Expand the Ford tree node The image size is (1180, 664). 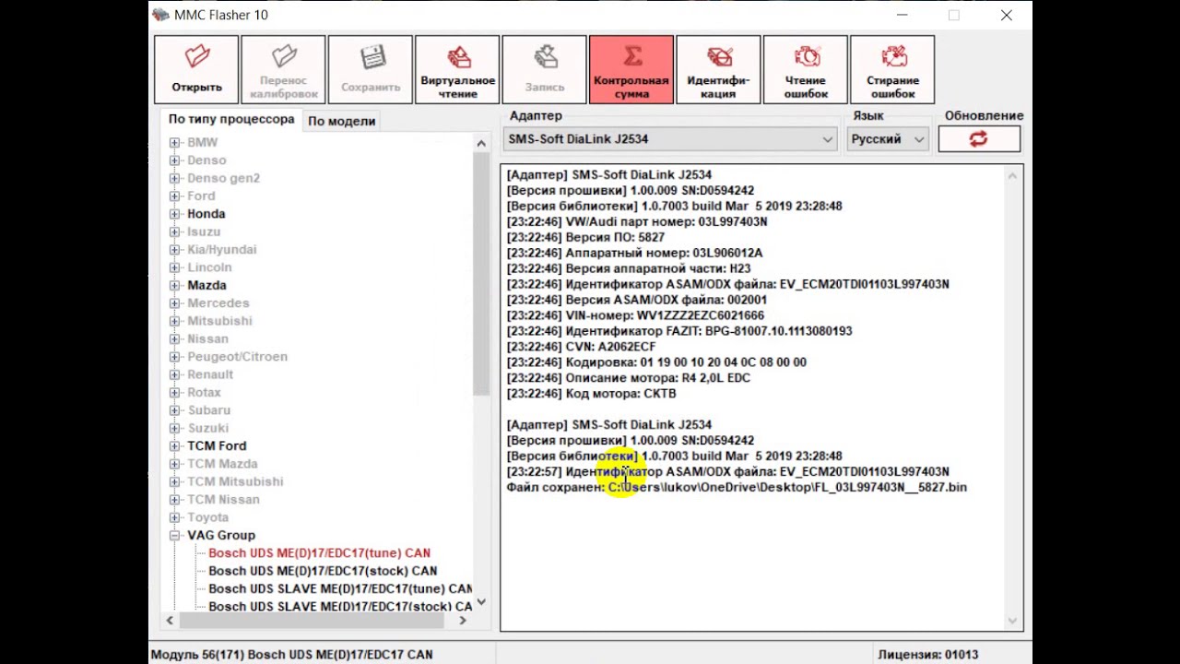(174, 196)
